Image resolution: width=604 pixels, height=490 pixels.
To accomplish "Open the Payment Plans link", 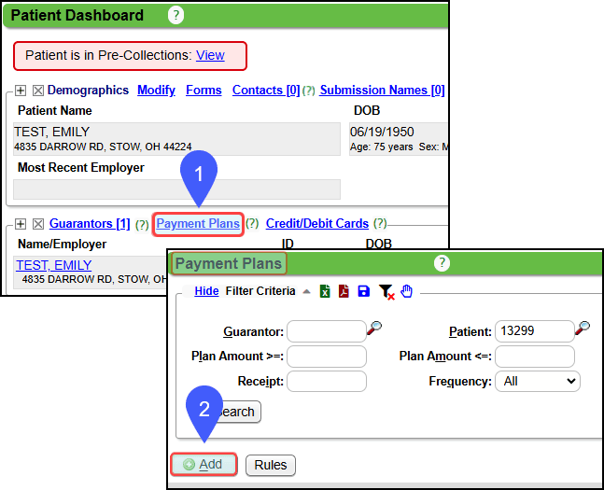I will pyautogui.click(x=198, y=224).
